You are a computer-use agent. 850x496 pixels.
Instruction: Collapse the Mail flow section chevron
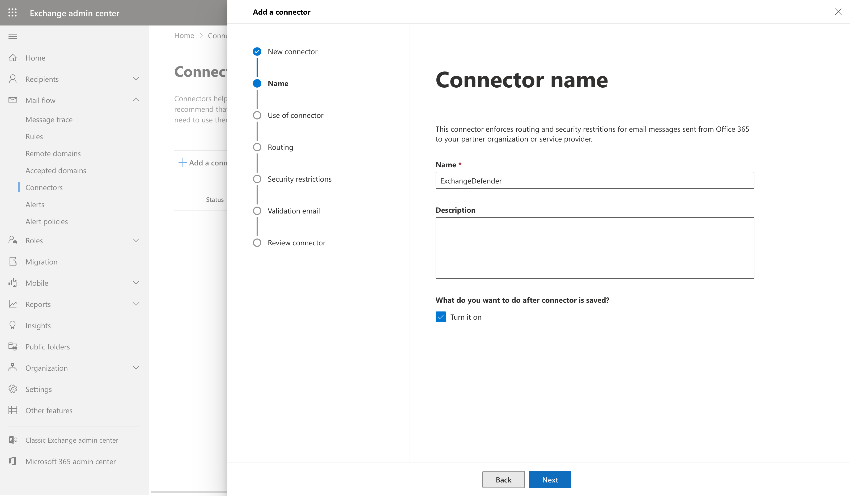click(136, 100)
